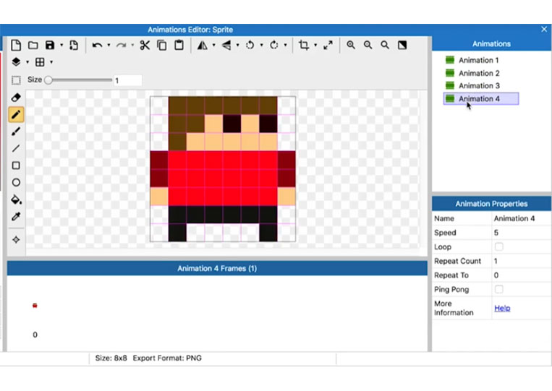Open the Redo dropdown arrow
Image resolution: width=552 pixels, height=391 pixels.
point(132,46)
